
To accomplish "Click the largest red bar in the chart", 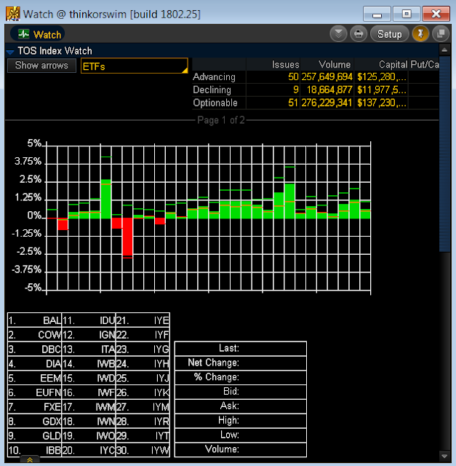I will pyautogui.click(x=128, y=237).
